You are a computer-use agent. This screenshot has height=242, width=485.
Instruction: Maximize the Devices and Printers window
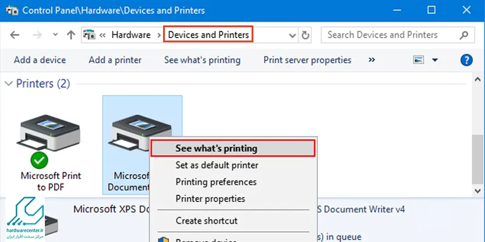point(431,10)
